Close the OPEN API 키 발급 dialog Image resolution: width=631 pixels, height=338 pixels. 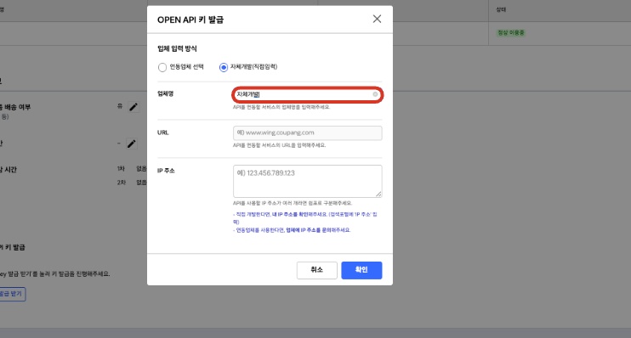[x=377, y=19]
